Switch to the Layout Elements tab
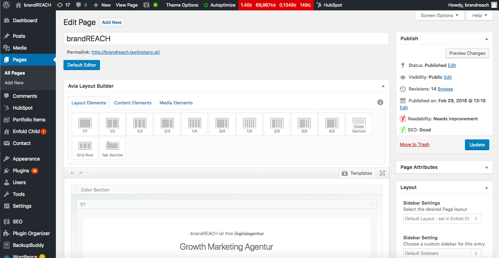The height and width of the screenshot is (258, 499). [x=89, y=103]
